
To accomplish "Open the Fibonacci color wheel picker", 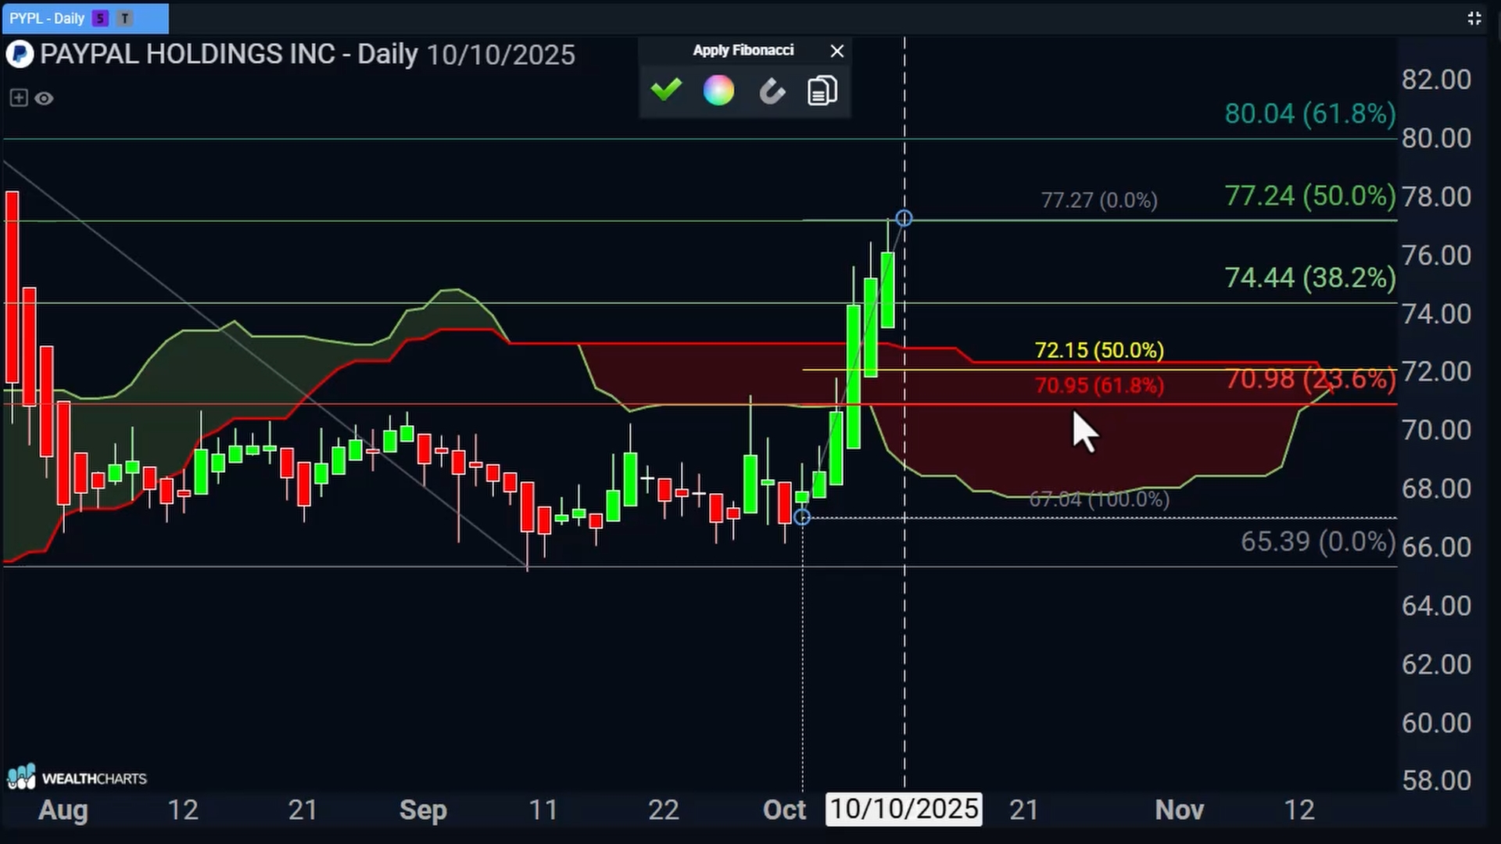I will [x=718, y=91].
